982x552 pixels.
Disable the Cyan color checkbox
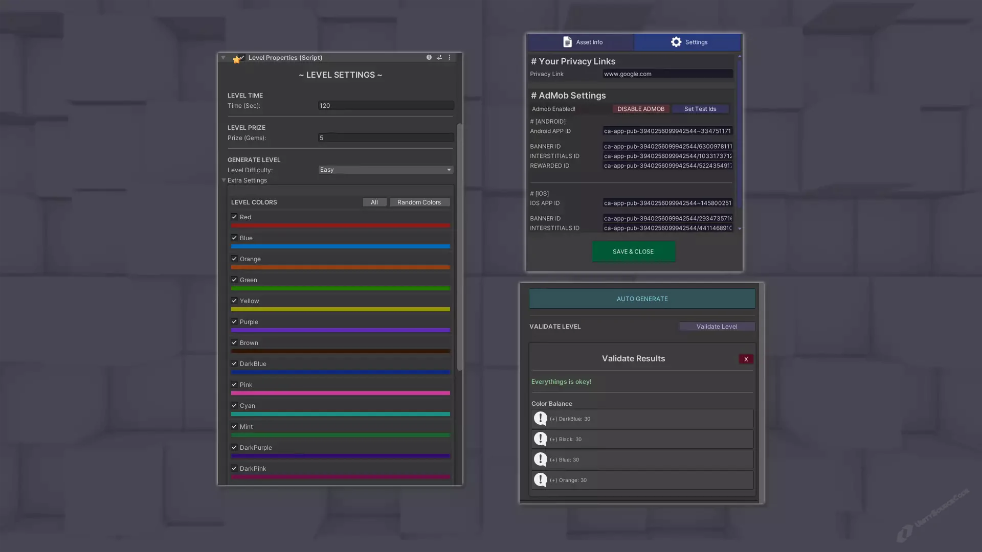coord(234,405)
